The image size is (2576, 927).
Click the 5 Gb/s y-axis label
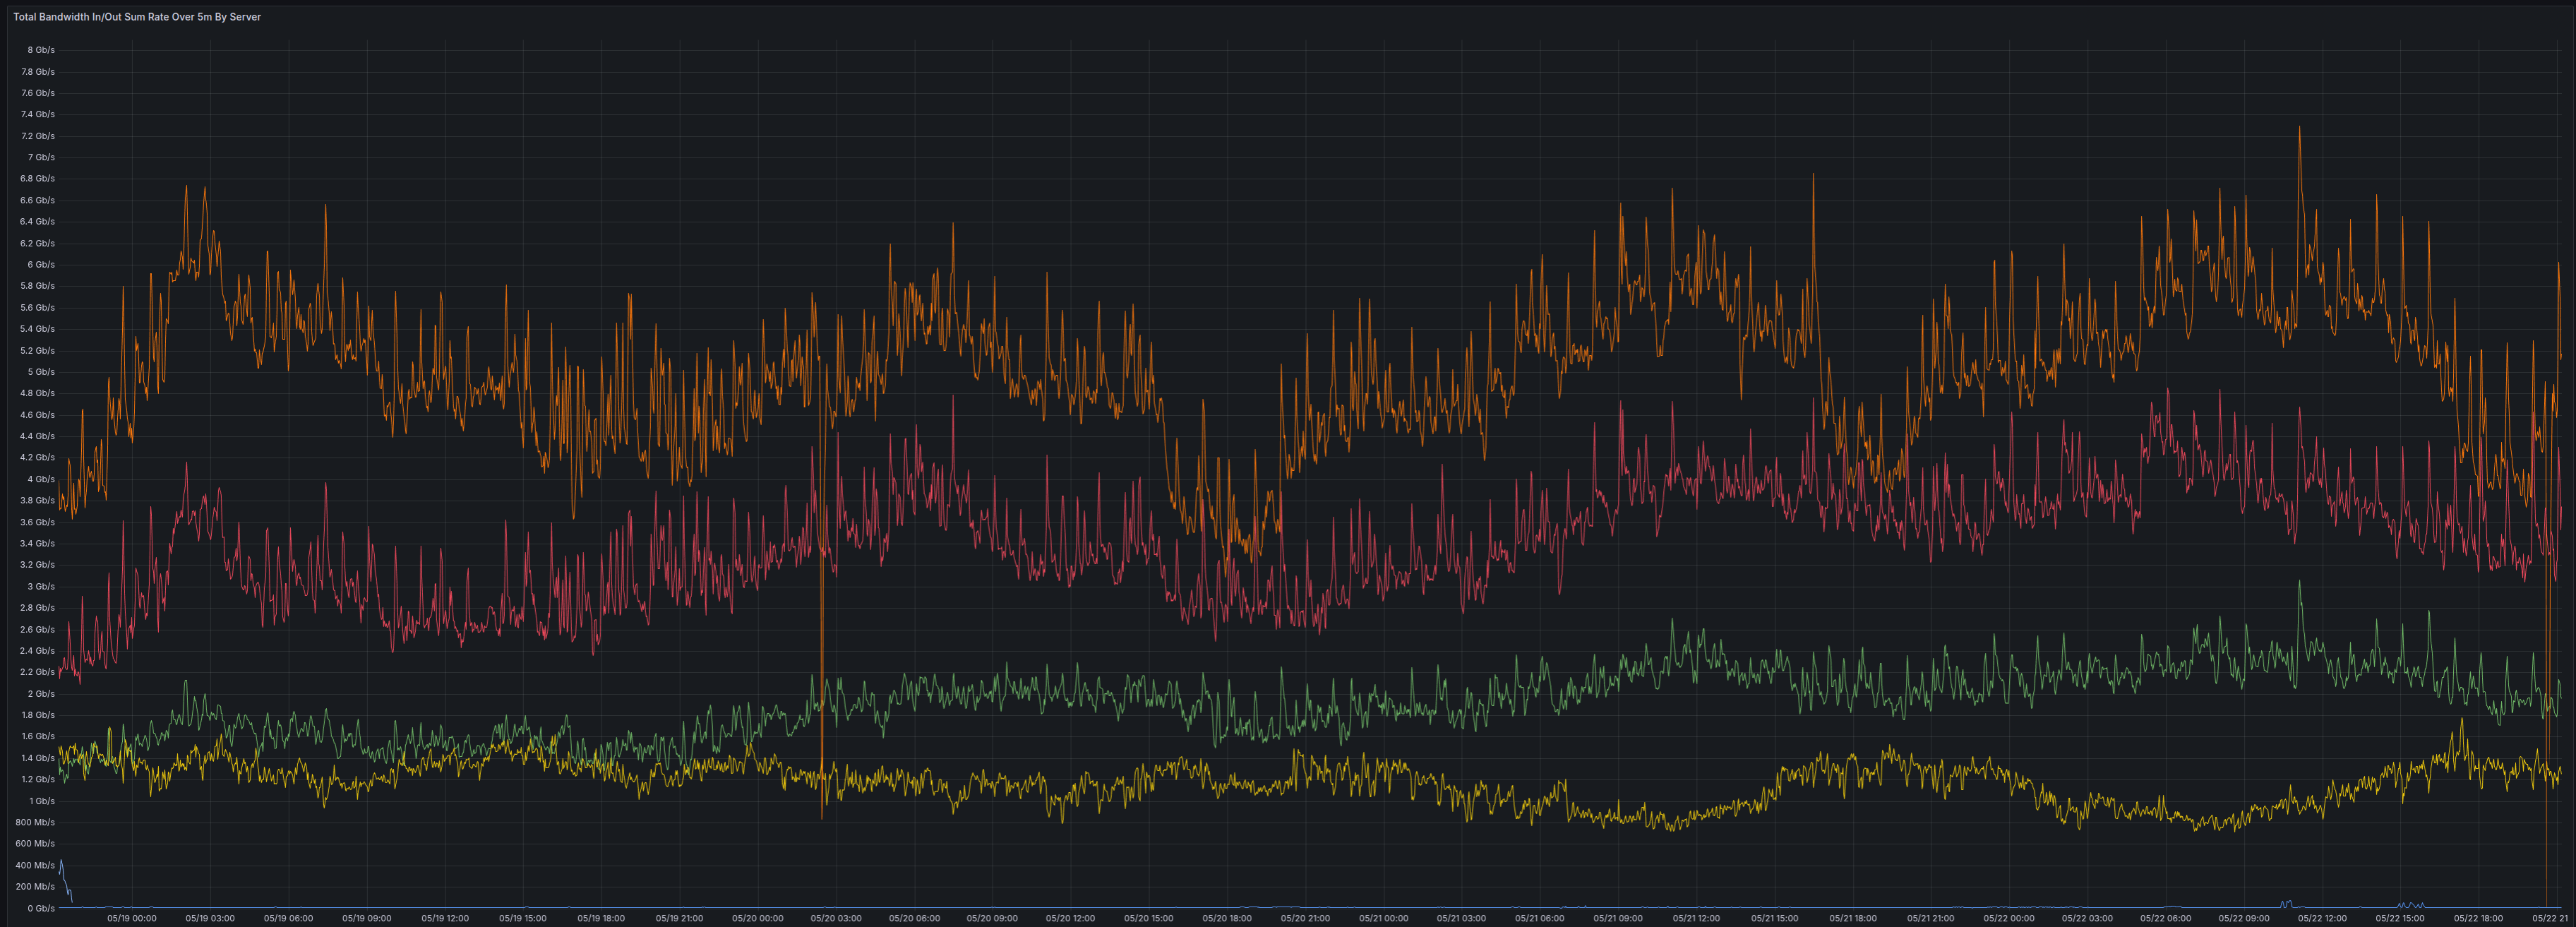[41, 372]
